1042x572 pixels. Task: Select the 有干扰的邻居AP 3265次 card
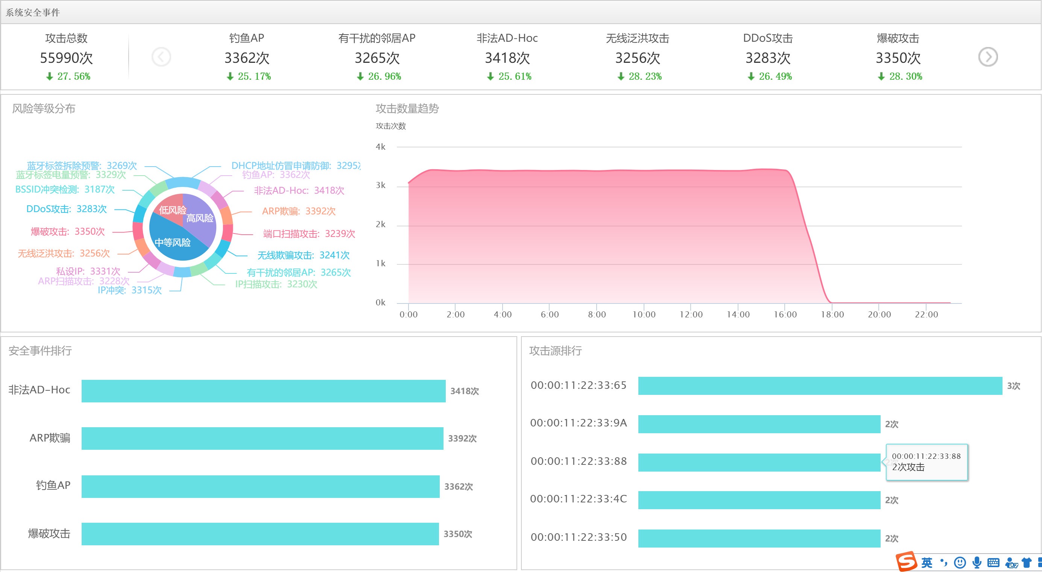(377, 57)
